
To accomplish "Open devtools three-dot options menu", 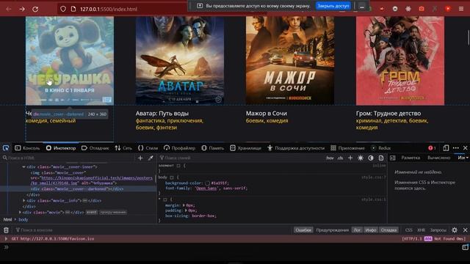I will click(x=456, y=148).
